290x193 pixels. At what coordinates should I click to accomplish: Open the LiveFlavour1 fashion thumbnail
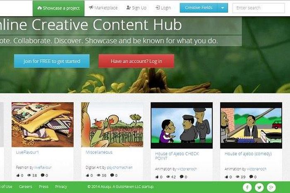pyautogui.click(x=43, y=125)
